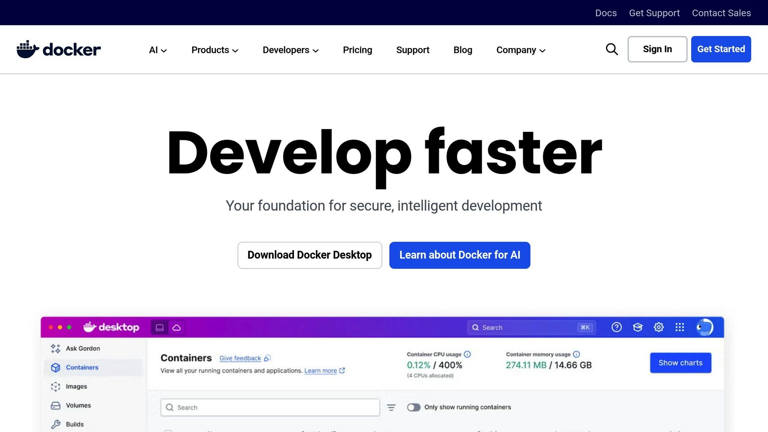This screenshot has height=432, width=768.
Task: Click the Builds wrench icon in sidebar
Action: click(55, 424)
